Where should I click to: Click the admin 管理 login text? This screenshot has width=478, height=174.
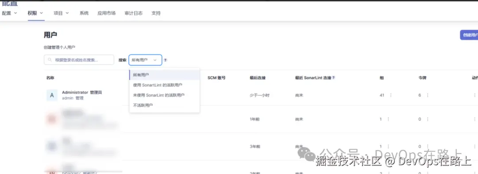[73, 98]
